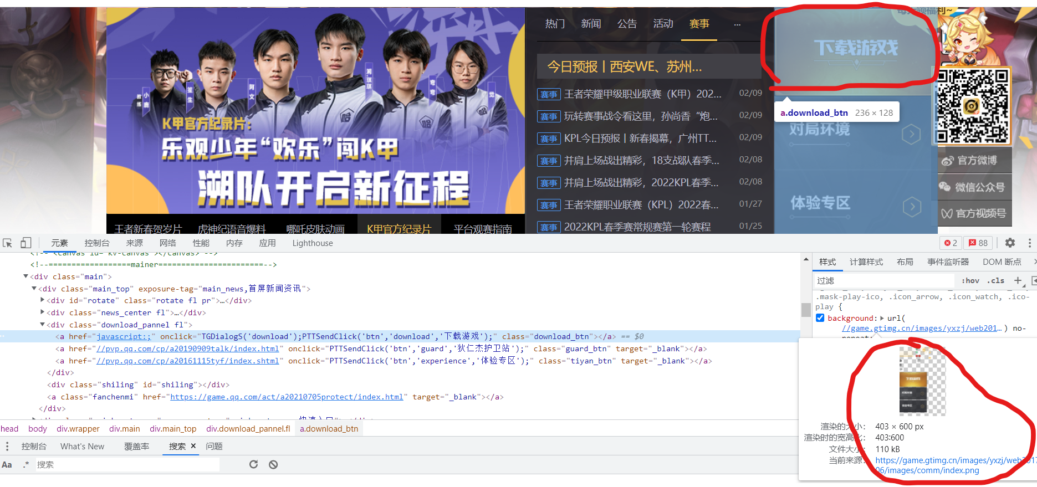Click the circular arrow on 对局环境
The image size is (1037, 487).
click(911, 134)
